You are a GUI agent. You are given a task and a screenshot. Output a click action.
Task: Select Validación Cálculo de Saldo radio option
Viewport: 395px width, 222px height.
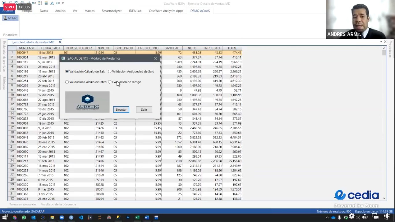tap(85, 71)
